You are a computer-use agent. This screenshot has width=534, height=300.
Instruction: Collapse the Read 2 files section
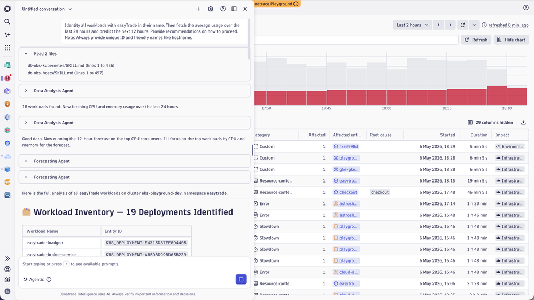(x=26, y=54)
